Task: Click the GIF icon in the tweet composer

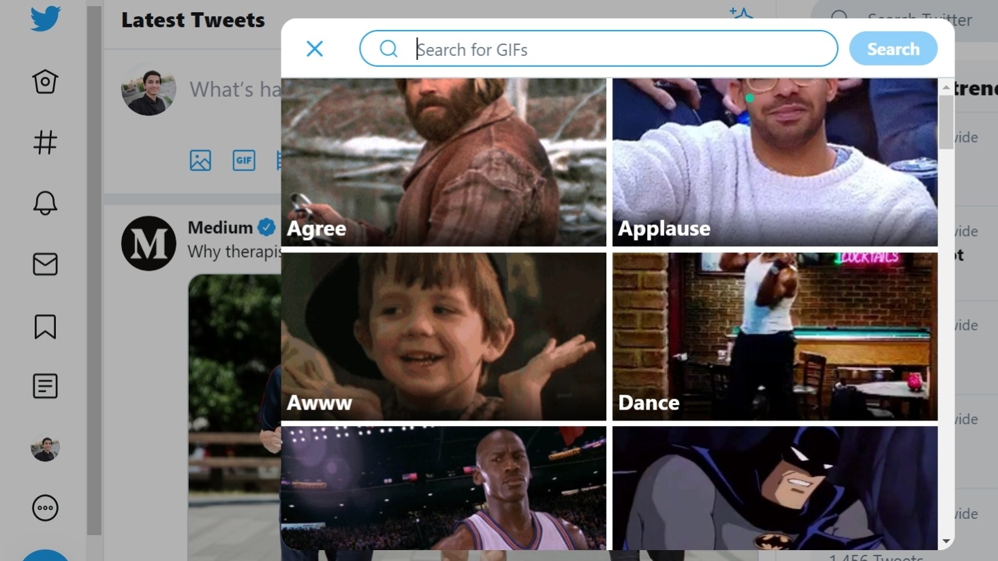Action: coord(243,161)
